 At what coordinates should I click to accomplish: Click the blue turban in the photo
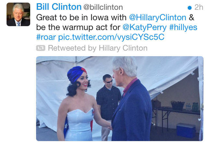pyautogui.click(x=76, y=74)
